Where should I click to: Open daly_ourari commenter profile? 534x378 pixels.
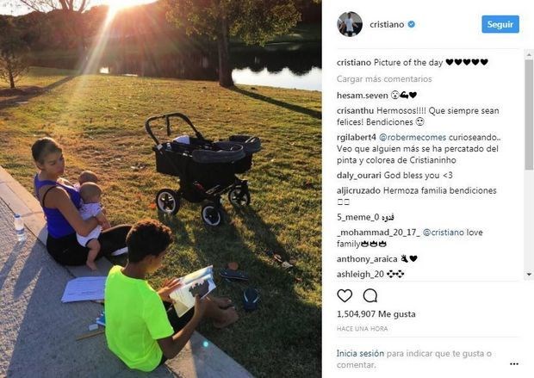(x=359, y=176)
